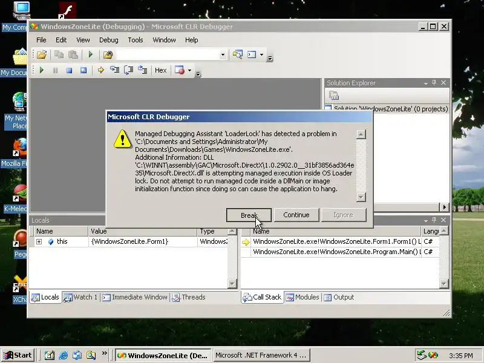Click the Continue button in dialog
The height and width of the screenshot is (363, 484).
296,215
